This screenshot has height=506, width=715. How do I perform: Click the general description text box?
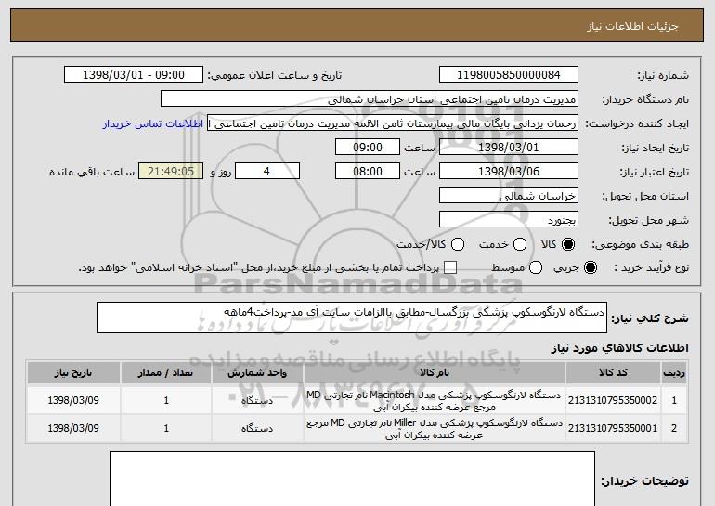tap(352, 318)
